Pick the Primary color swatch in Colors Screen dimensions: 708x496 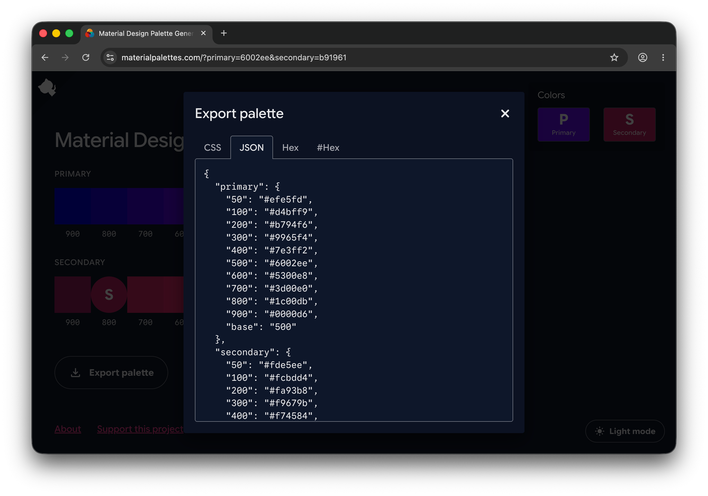pos(563,125)
